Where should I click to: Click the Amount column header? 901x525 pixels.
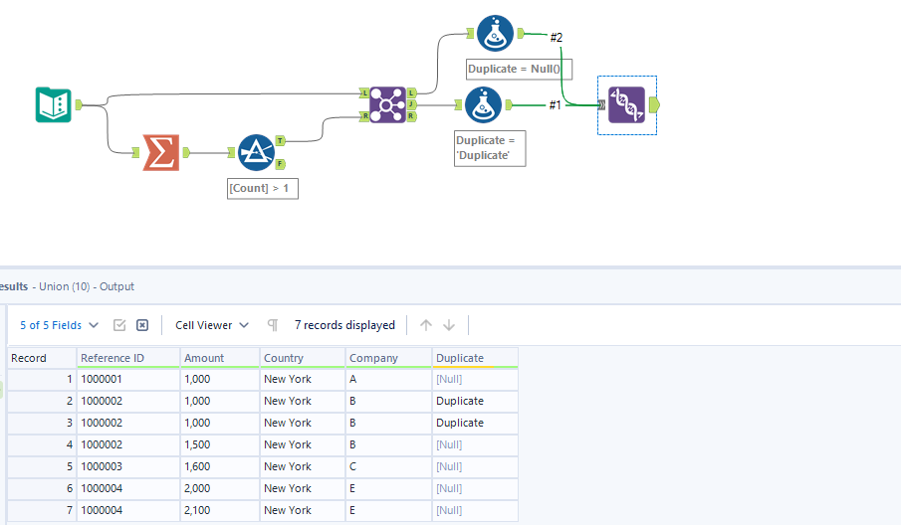(x=219, y=358)
